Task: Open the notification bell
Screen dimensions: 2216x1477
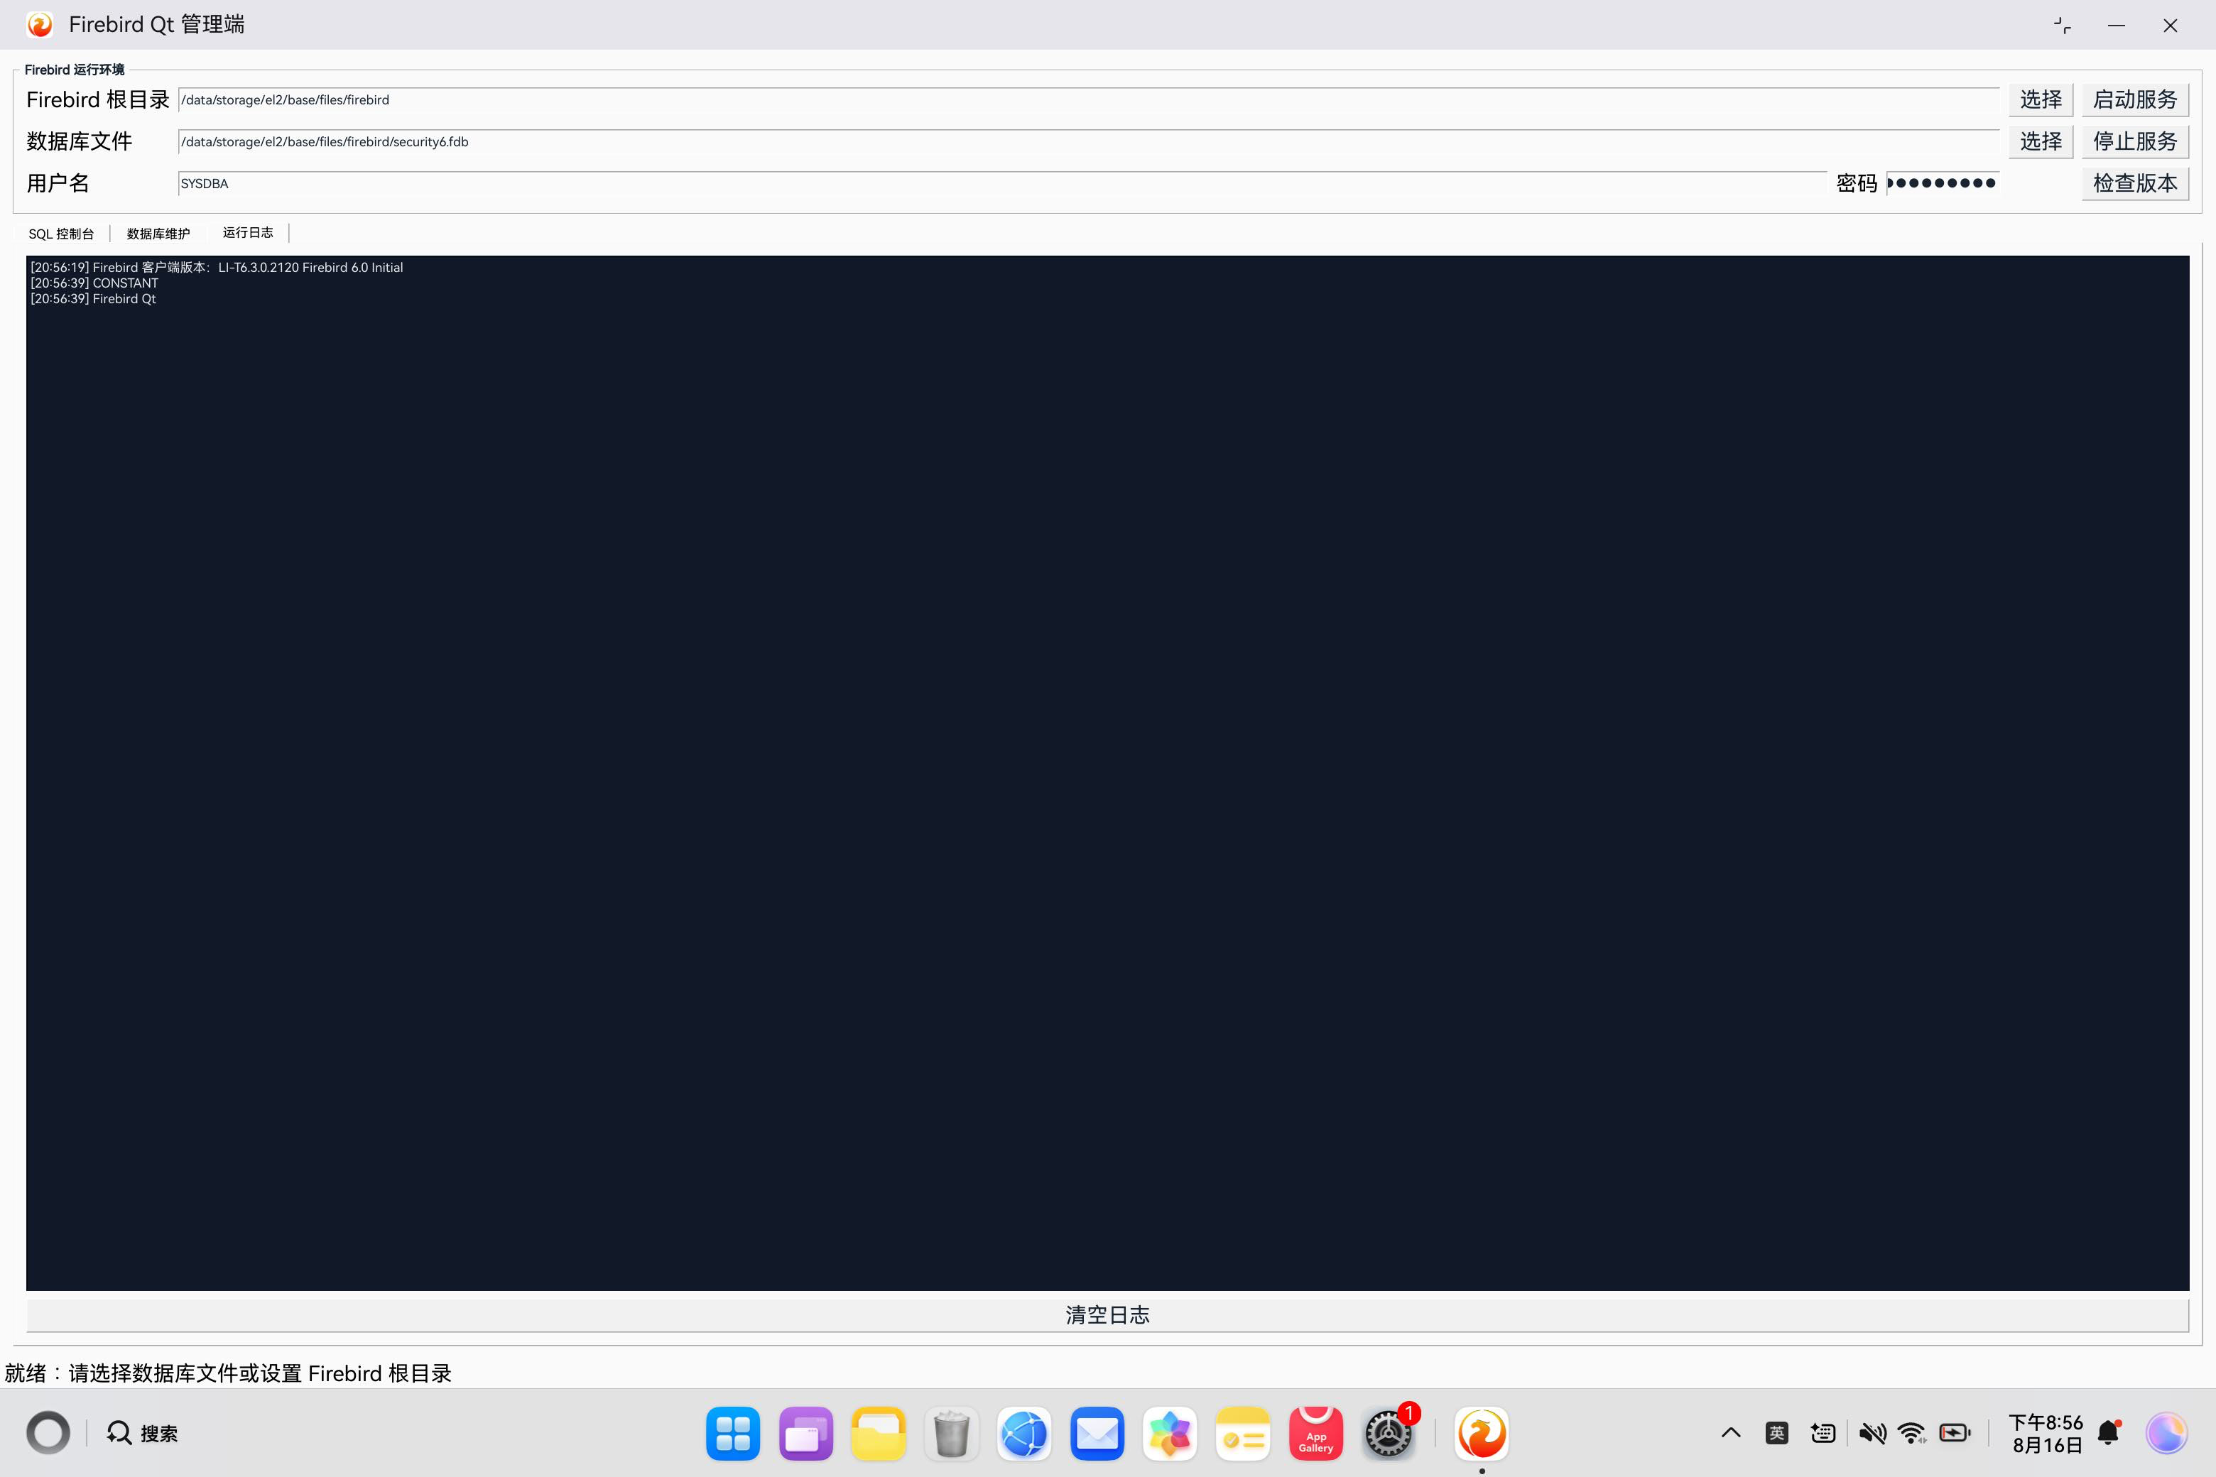Action: [x=2109, y=1434]
